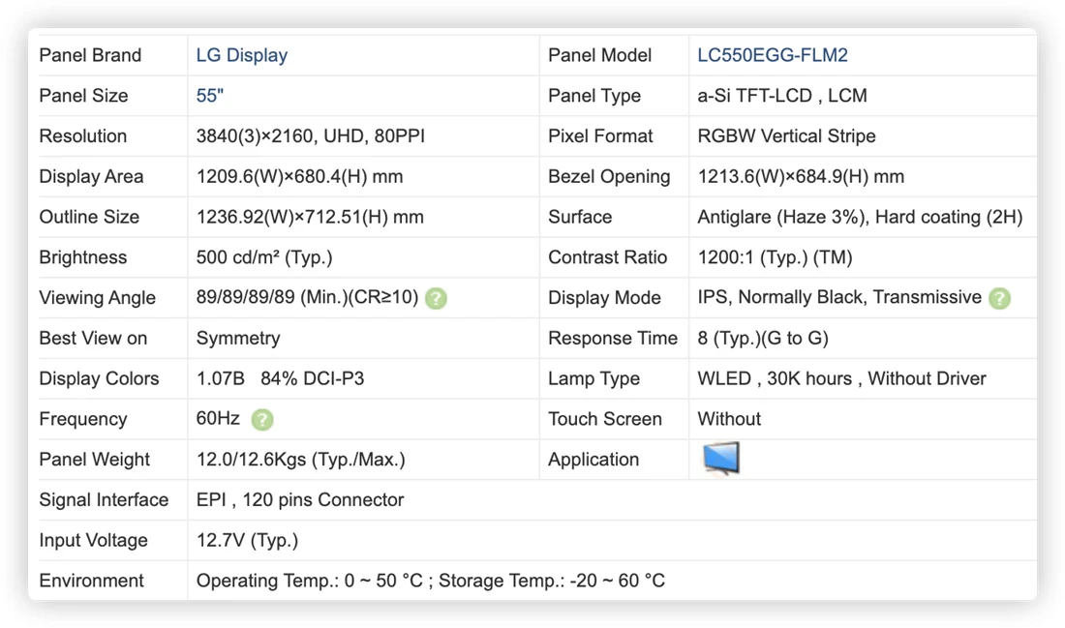The width and height of the screenshot is (1065, 628).
Task: Select lamp type WLED, 30K hours text
Action: coord(841,378)
